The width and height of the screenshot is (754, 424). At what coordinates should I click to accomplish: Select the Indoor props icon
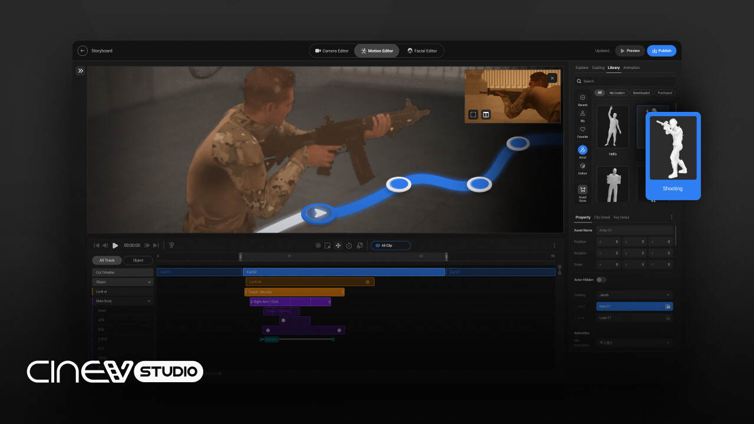[582, 166]
